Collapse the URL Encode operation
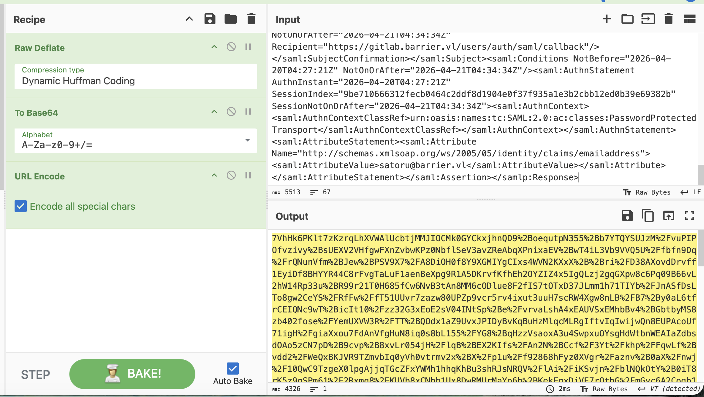Image resolution: width=704 pixels, height=397 pixels. click(214, 175)
